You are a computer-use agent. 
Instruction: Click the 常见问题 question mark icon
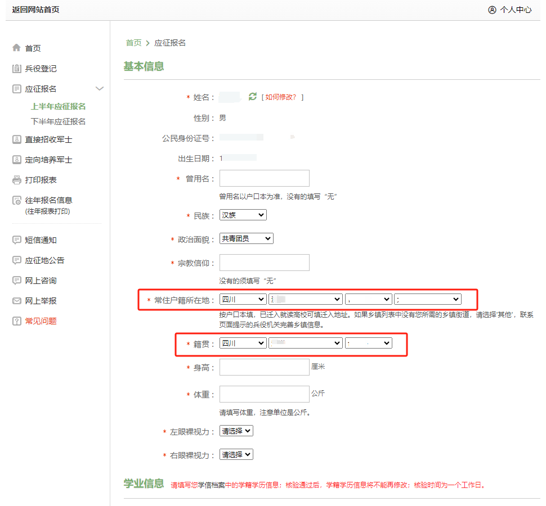[16, 321]
